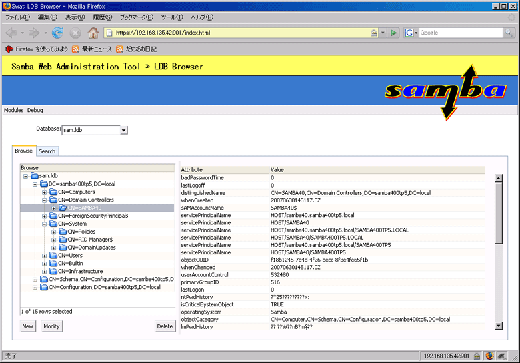Image resolution: width=520 pixels, height=363 pixels.
Task: Open the Google search engine selector icon
Action: (411, 33)
